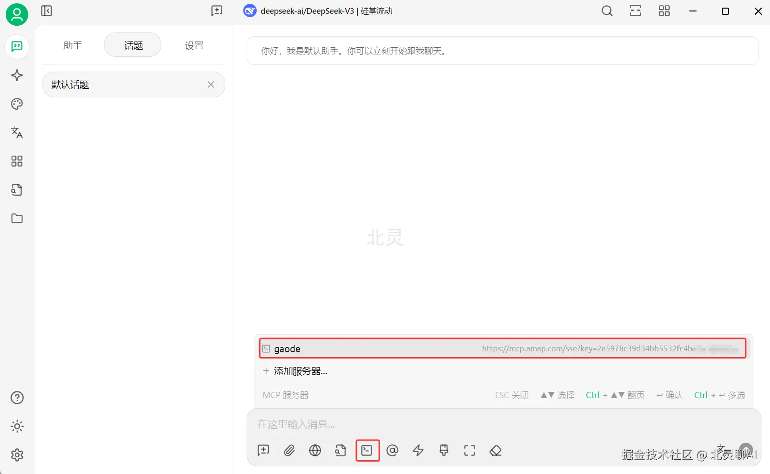
Task: Click the default assistant greeting message
Action: coord(502,51)
